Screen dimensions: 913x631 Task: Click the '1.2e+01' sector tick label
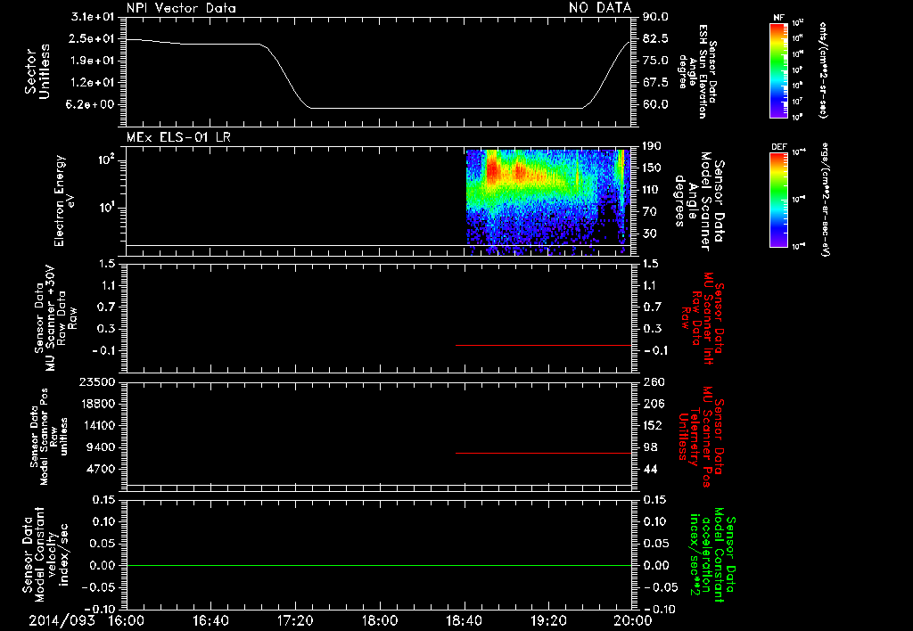click(93, 83)
